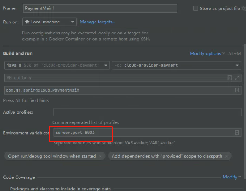This screenshot has width=246, height=191.
Task: Enable Store as project file checkbox
Action: pyautogui.click(x=196, y=8)
